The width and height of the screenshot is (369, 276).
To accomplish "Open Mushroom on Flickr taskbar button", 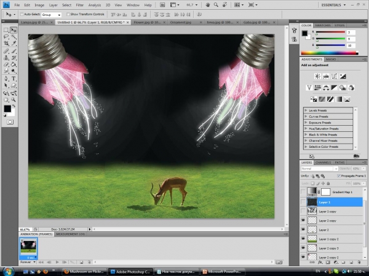I will [84, 272].
